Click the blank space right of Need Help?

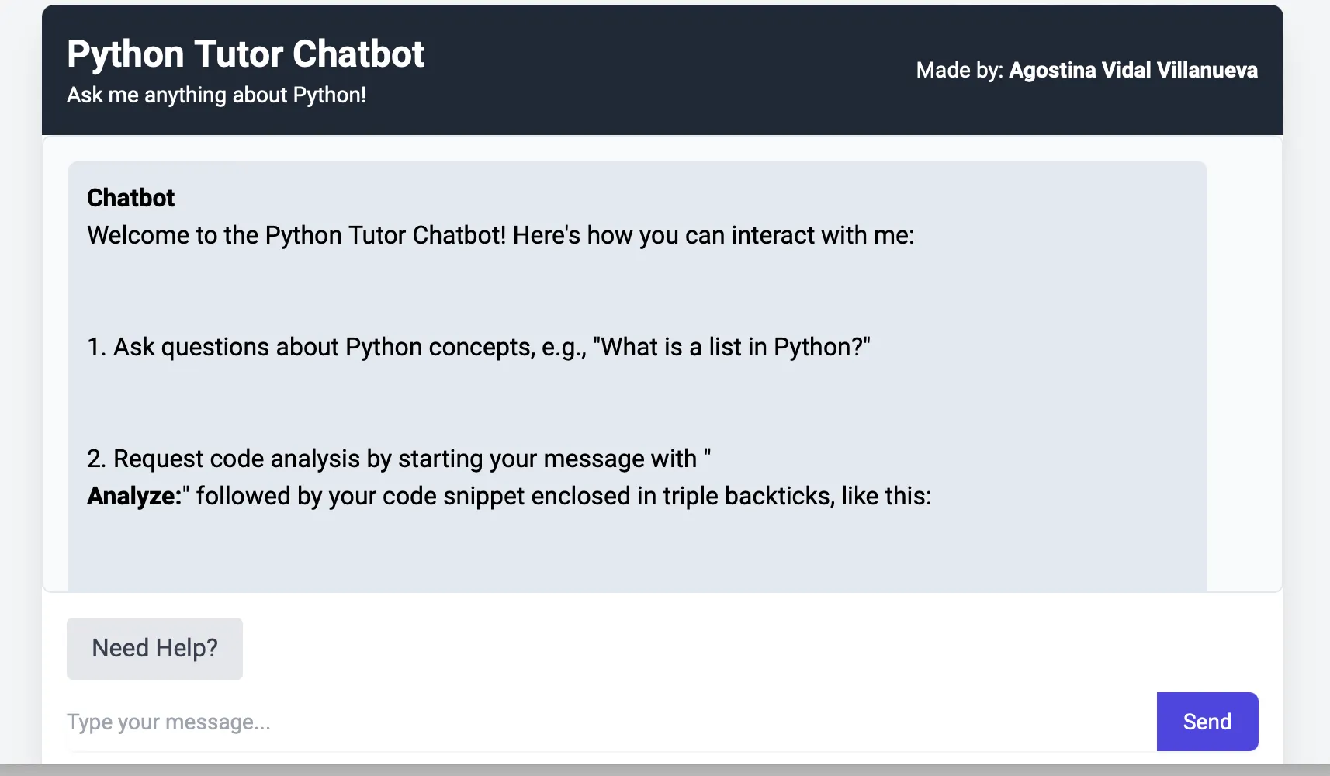(x=698, y=648)
